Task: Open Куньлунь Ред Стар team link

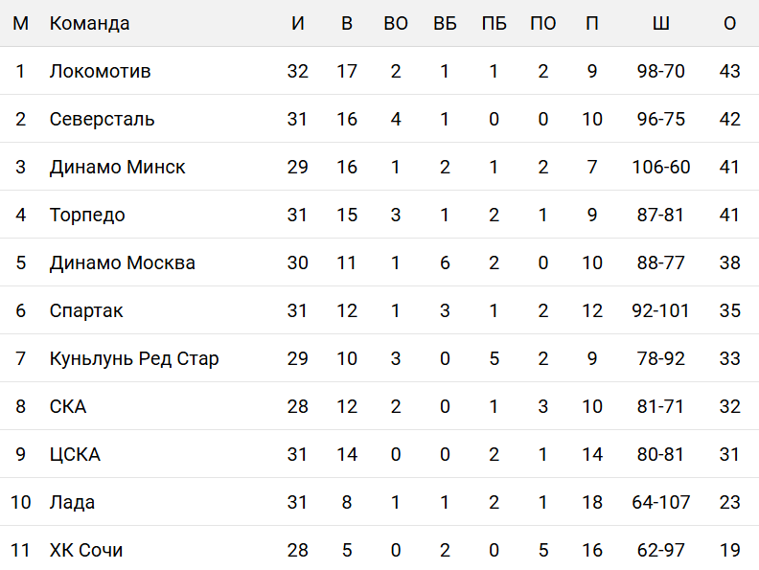Action: tap(134, 358)
